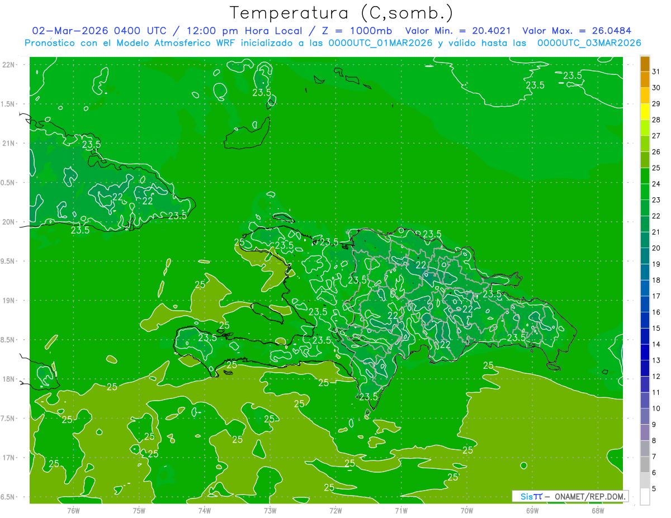The height and width of the screenshot is (518, 671).
Task: Click the '31' color scale value
Action: pos(656,72)
